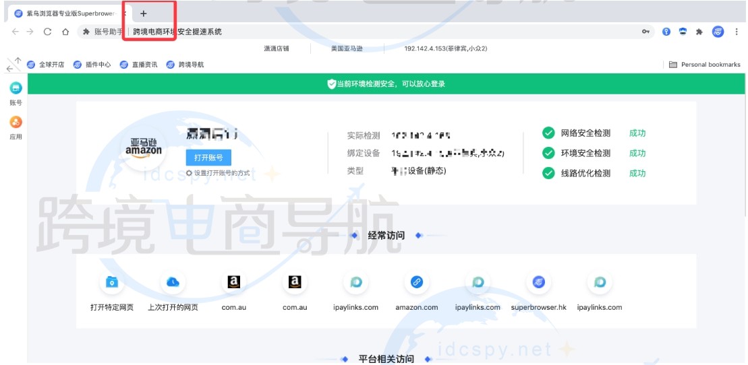Click the Amazon 亚马逊 account logo
Viewport: 748px width, 365px height.
pyautogui.click(x=143, y=149)
